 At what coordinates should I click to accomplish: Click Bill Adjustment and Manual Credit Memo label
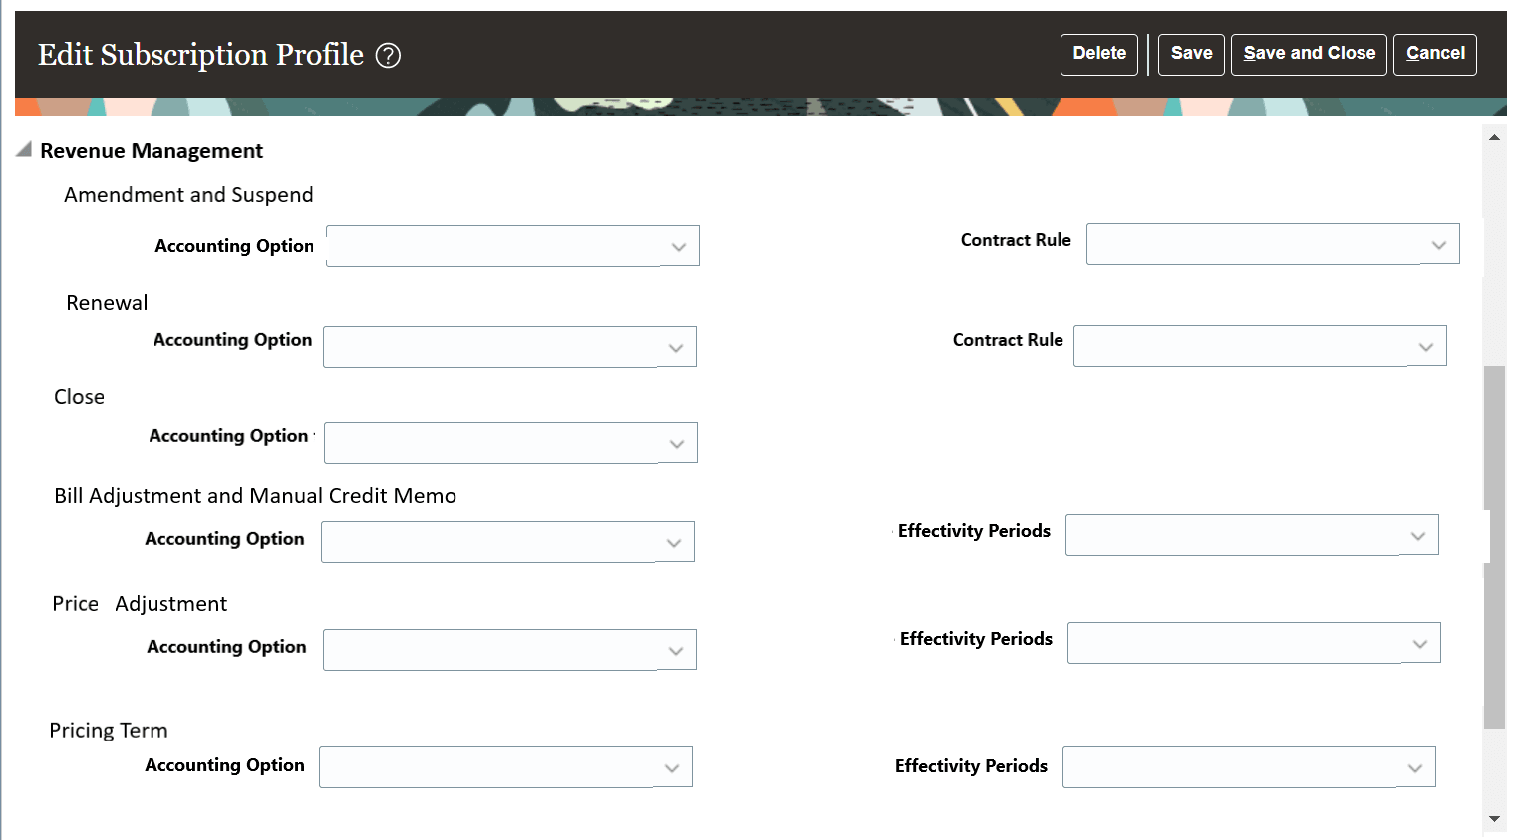[x=255, y=496]
